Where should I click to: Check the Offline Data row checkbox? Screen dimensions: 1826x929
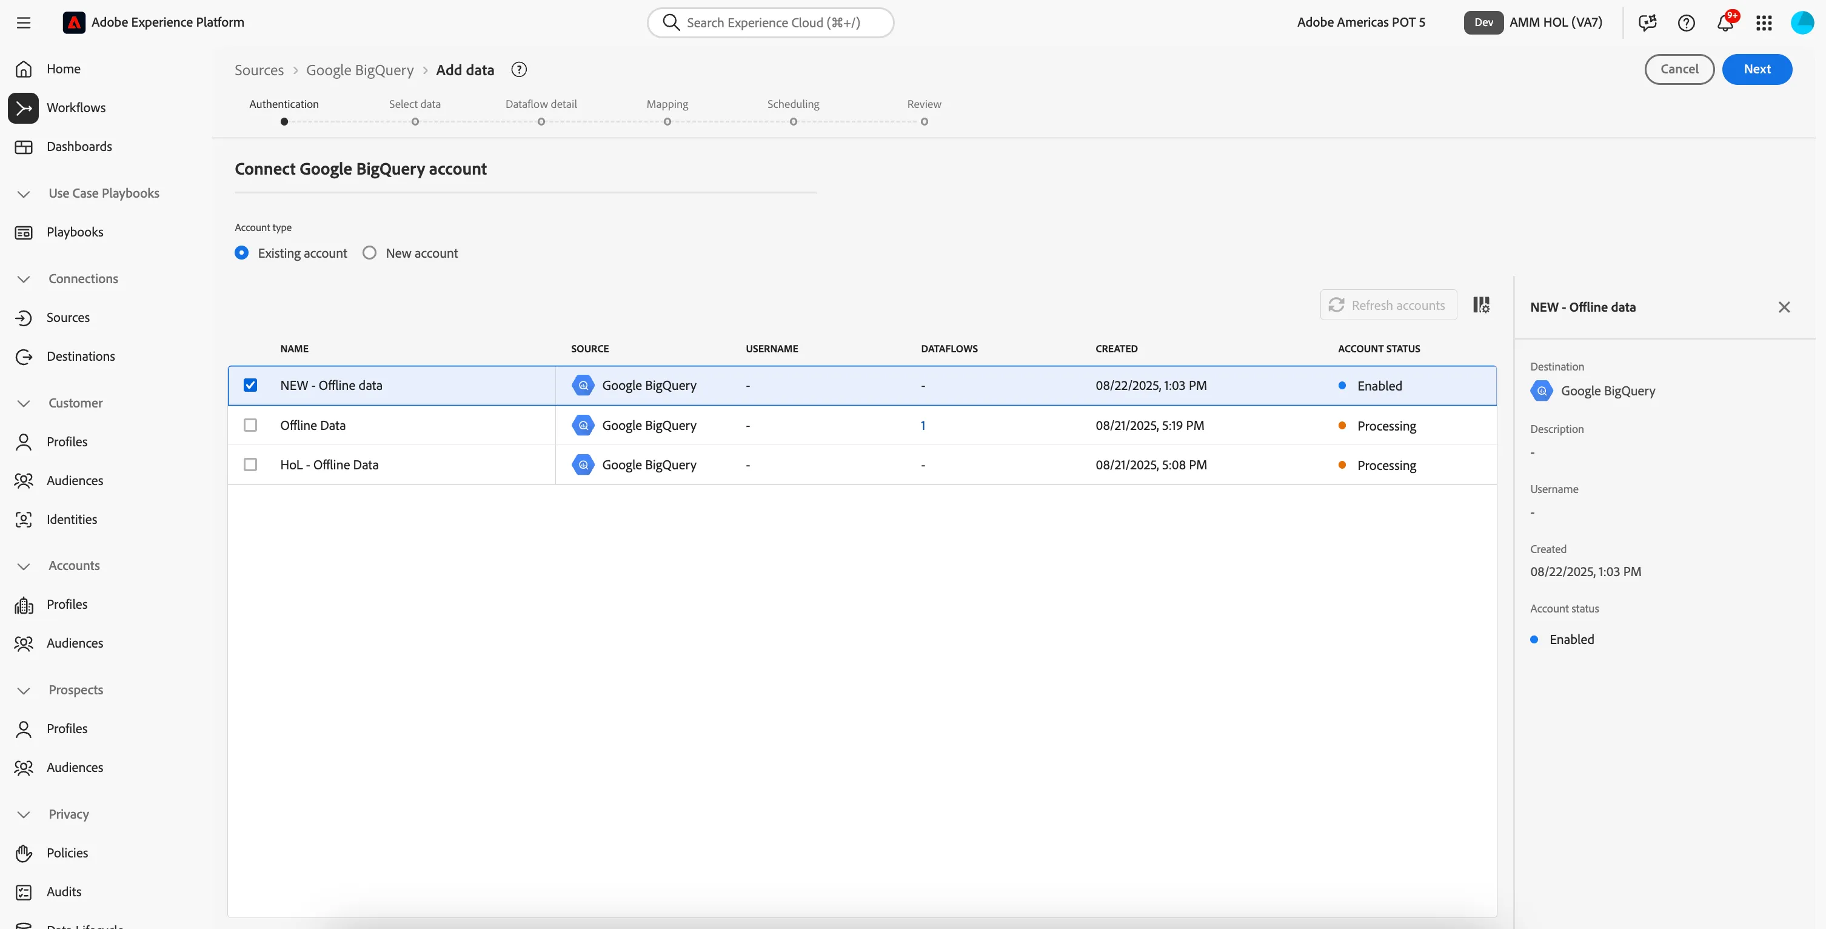click(250, 426)
